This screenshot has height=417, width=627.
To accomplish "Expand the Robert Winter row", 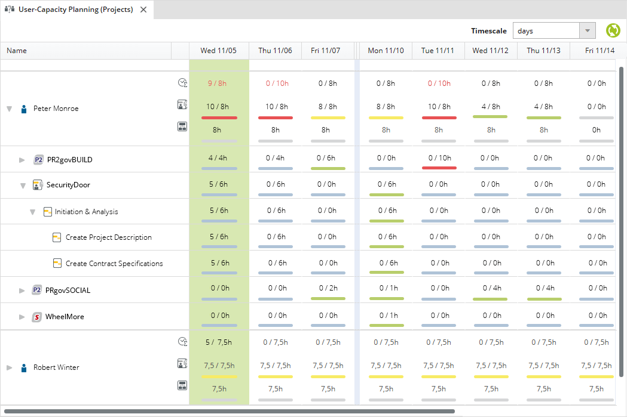I will coord(9,367).
